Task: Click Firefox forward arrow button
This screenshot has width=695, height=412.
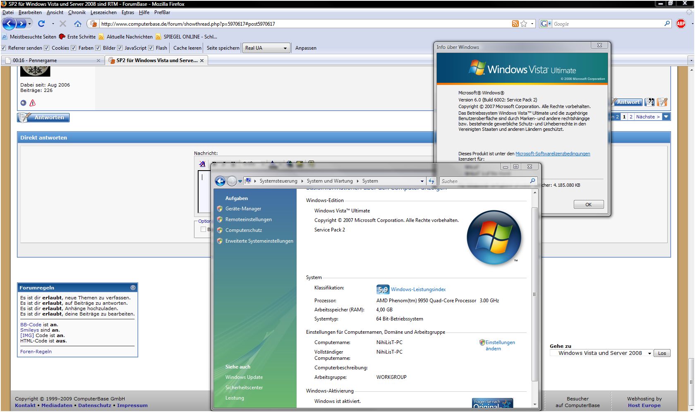Action: pyautogui.click(x=21, y=24)
